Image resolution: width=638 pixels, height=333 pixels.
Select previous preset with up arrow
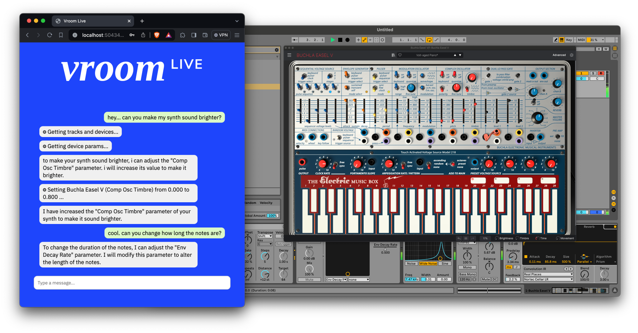tap(455, 55)
